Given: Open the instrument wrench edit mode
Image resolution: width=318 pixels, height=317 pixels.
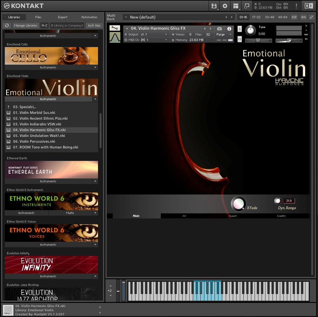Looking at the screenshot, I should coord(115,28).
